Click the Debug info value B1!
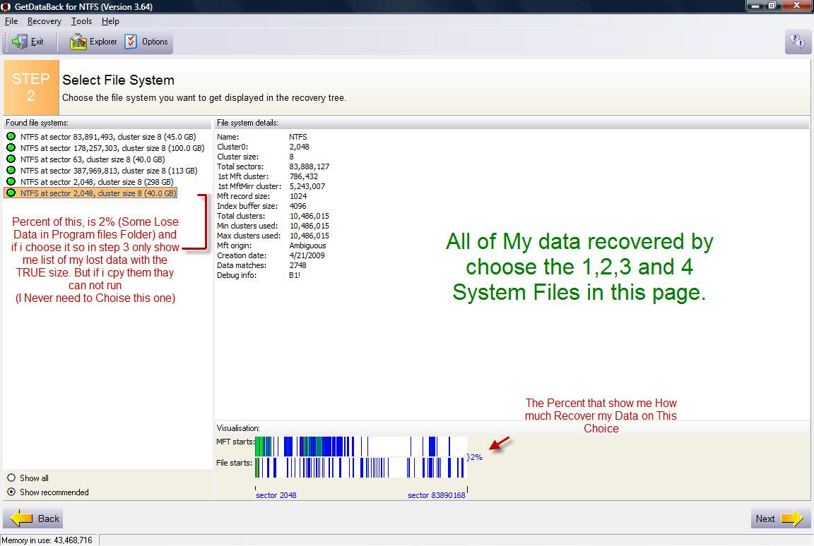The width and height of the screenshot is (814, 546). pos(295,275)
